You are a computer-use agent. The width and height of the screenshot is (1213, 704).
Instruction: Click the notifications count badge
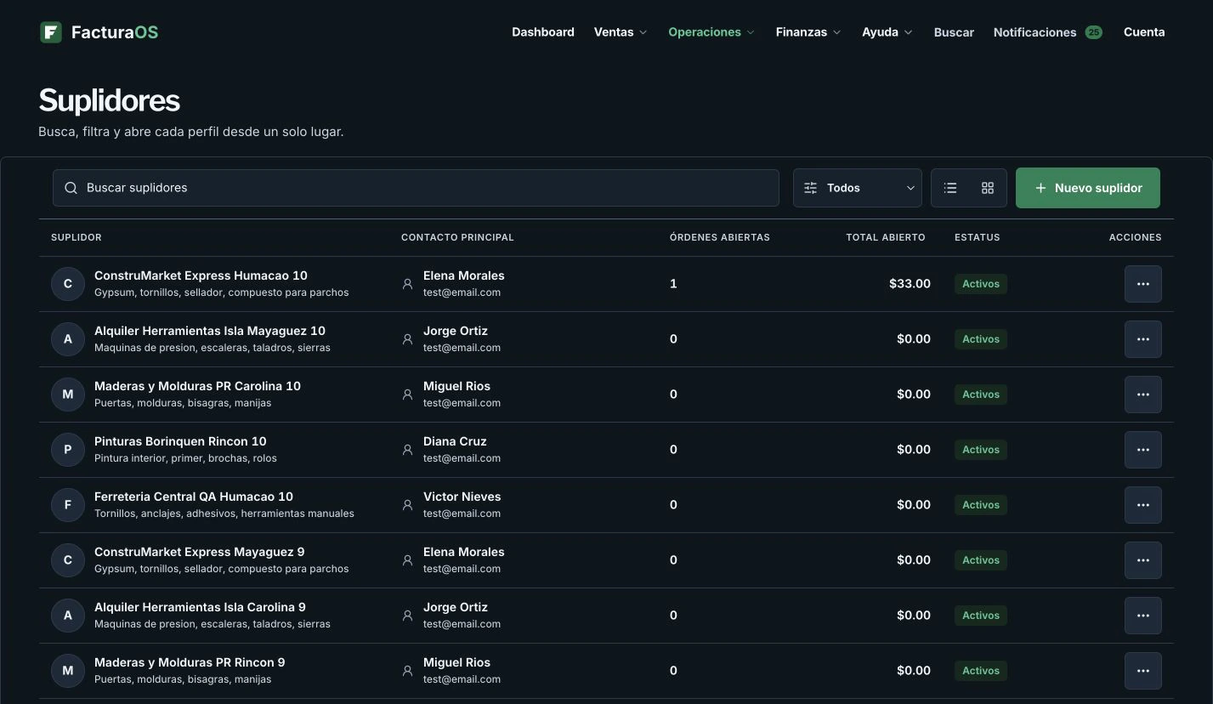point(1093,32)
